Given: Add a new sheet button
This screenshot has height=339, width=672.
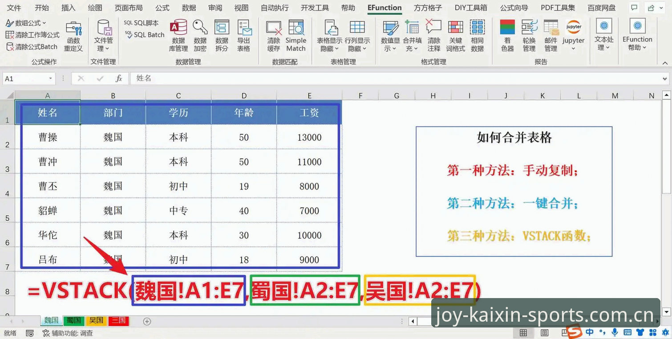Looking at the screenshot, I should [147, 321].
